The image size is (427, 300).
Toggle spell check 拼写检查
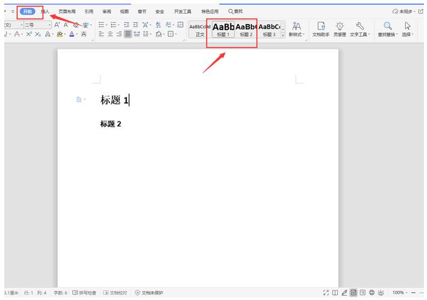click(x=84, y=293)
